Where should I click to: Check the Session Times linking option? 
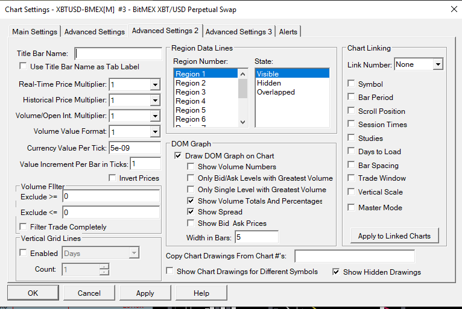click(351, 124)
